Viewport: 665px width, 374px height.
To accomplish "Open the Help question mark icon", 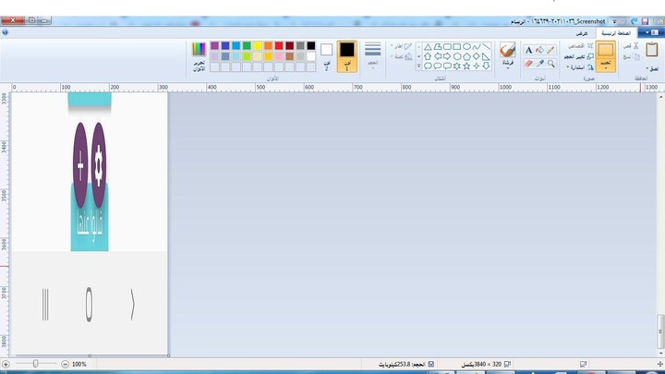I will click(6, 32).
